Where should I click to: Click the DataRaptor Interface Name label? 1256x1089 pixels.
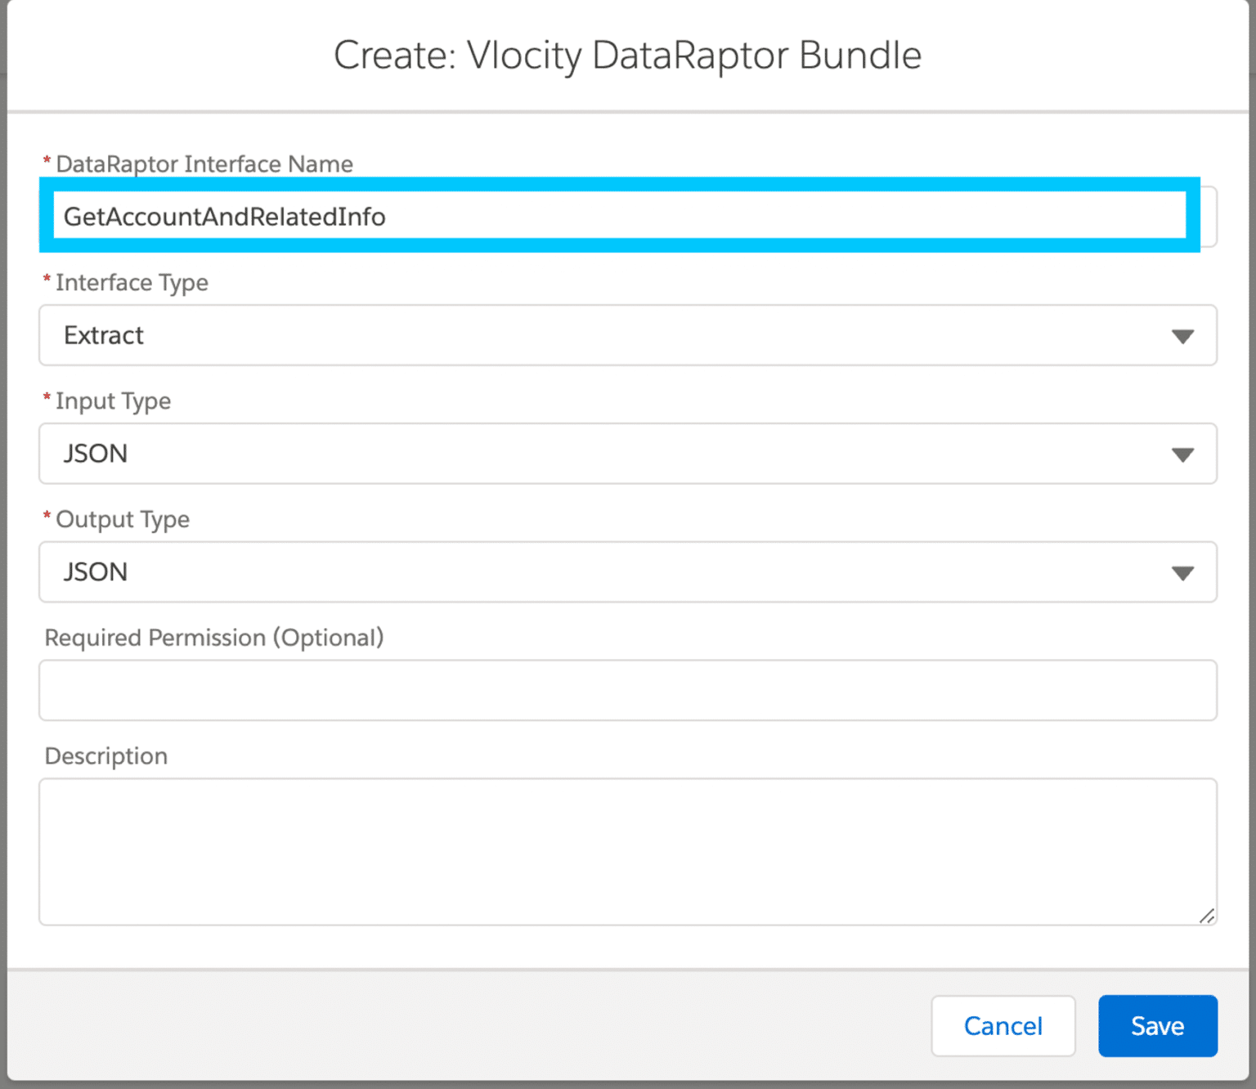point(204,164)
